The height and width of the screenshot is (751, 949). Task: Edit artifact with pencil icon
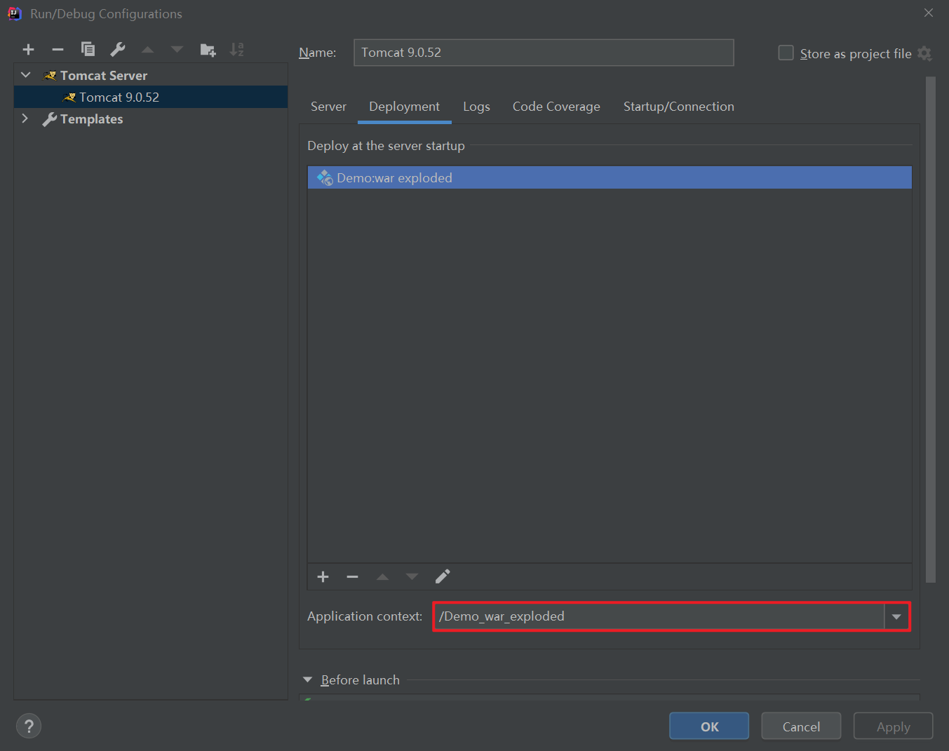(443, 576)
